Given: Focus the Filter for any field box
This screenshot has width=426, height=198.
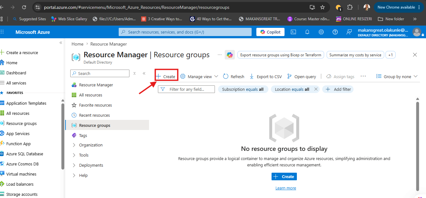Looking at the screenshot, I should click(186, 89).
